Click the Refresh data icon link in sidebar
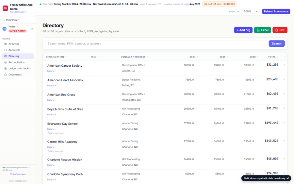294x184 pixels. point(18,174)
